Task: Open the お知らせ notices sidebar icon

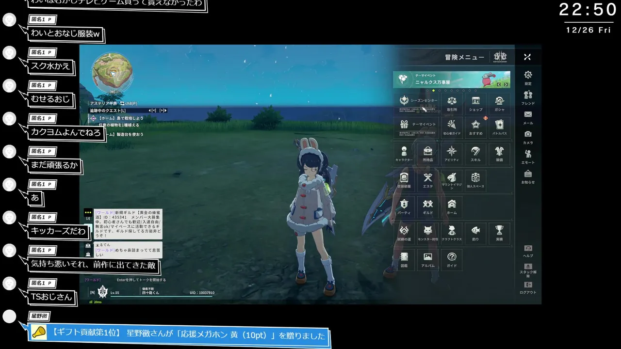Action: (528, 176)
